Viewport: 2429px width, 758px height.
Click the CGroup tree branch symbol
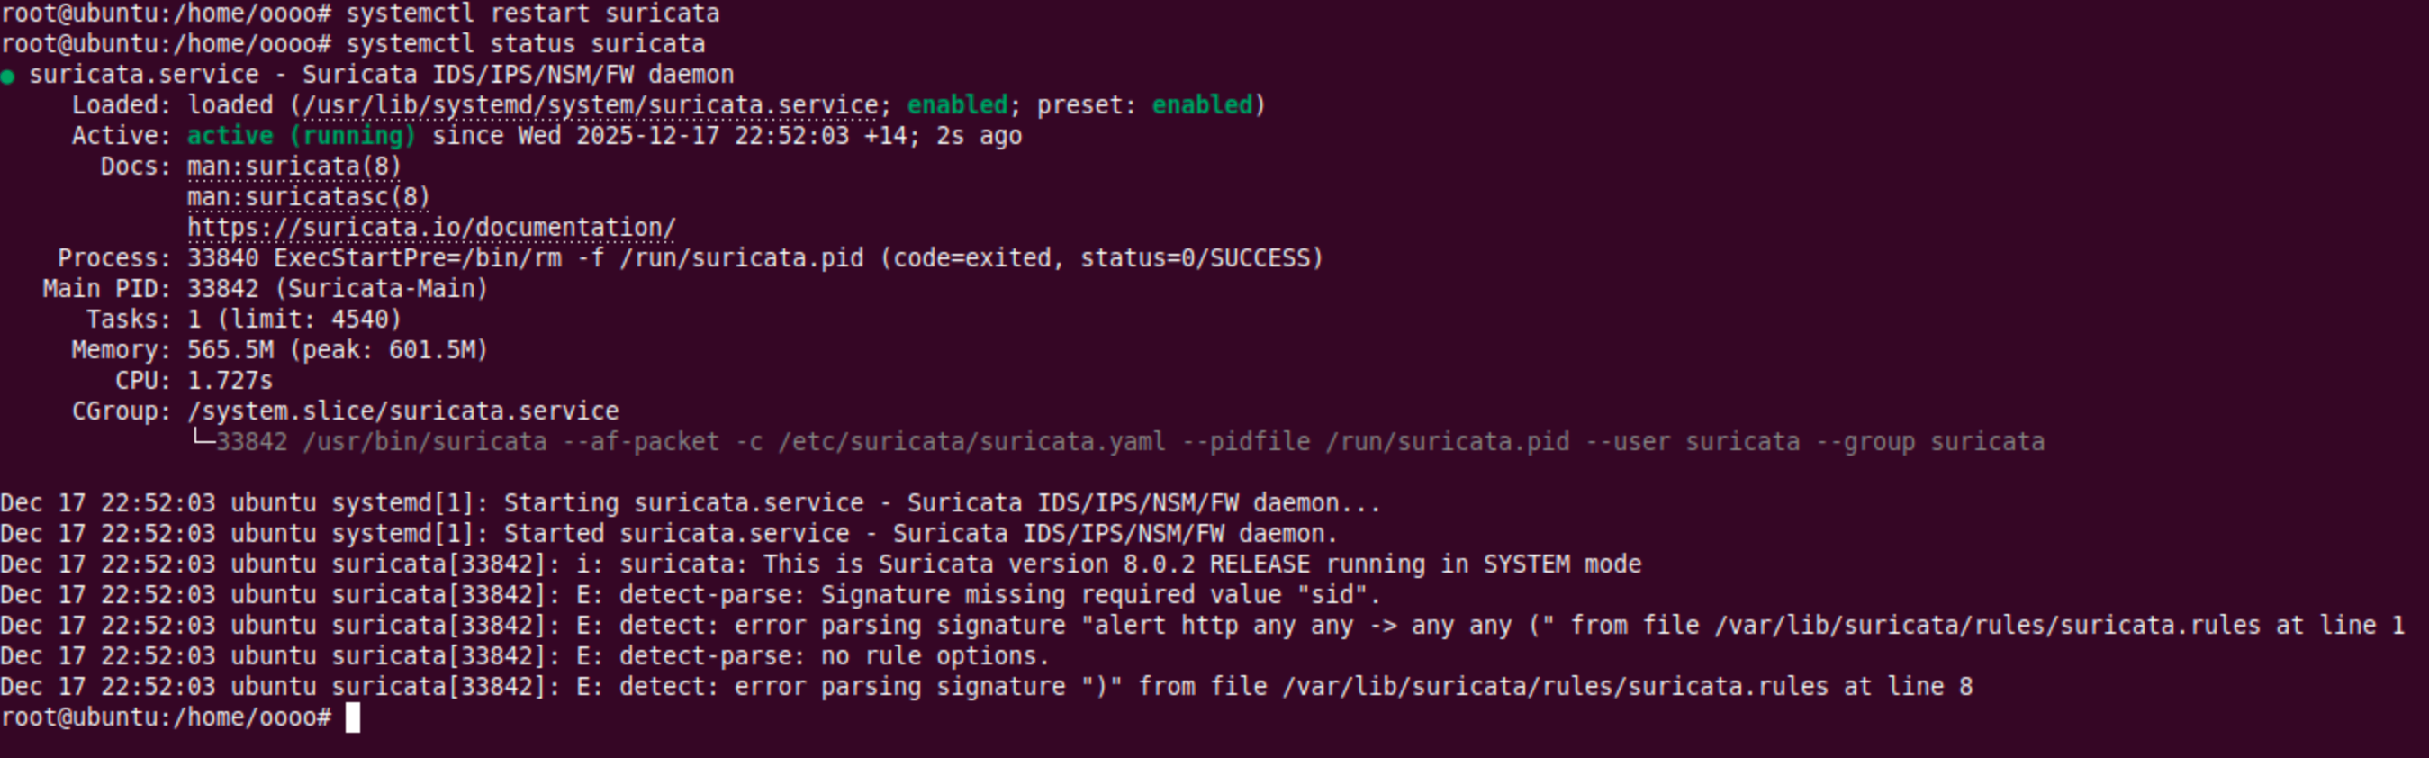pos(202,438)
